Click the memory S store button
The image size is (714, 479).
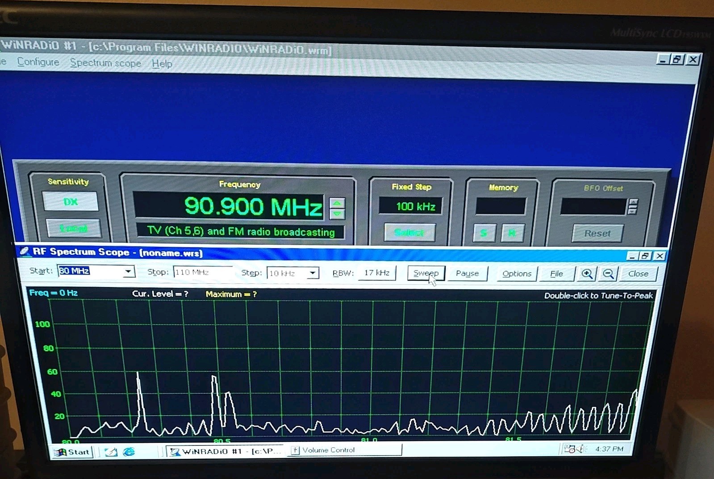click(484, 233)
